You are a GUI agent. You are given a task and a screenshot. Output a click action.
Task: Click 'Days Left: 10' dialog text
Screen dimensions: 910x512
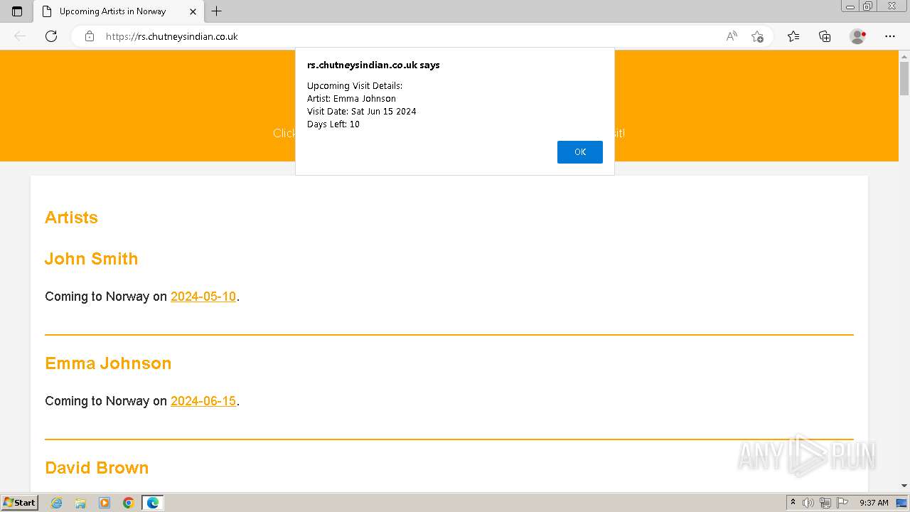(x=333, y=124)
